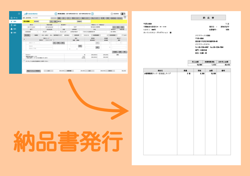Click the gear icon beside 設定
This screenshot has width=250, height=176.
pyautogui.click(x=11, y=33)
